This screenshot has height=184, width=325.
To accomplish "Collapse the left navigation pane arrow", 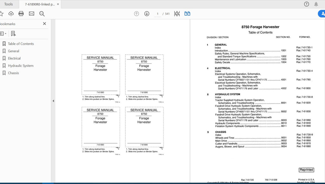I will (53, 101).
